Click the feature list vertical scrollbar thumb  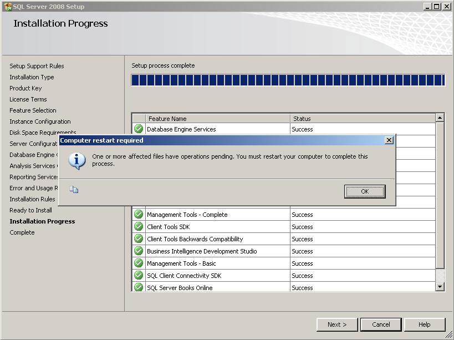440,195
